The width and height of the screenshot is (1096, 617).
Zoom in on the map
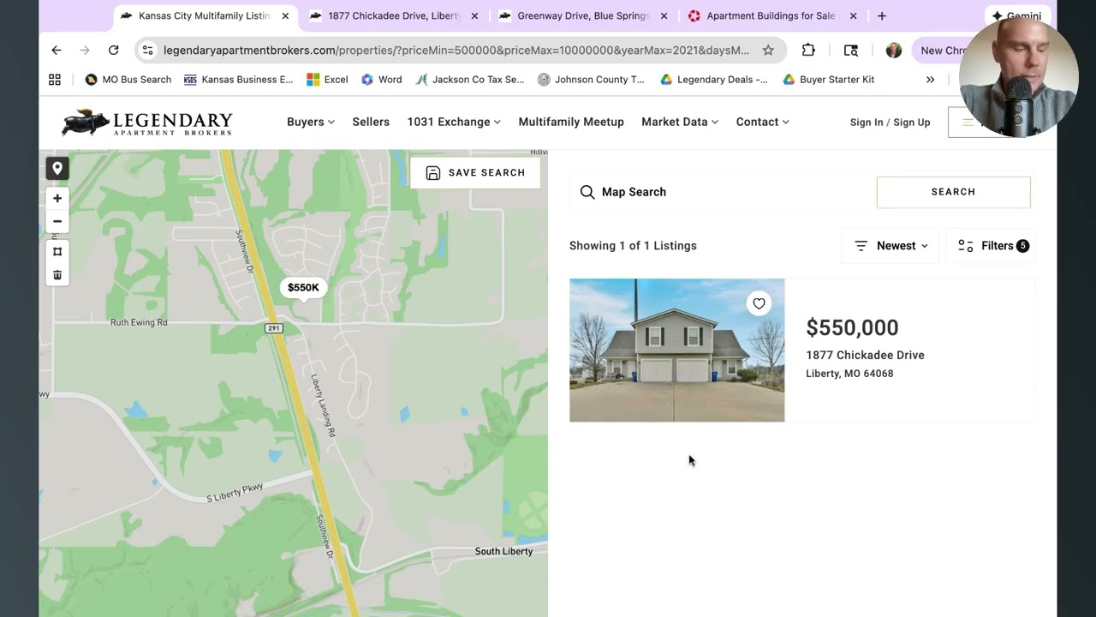[57, 198]
